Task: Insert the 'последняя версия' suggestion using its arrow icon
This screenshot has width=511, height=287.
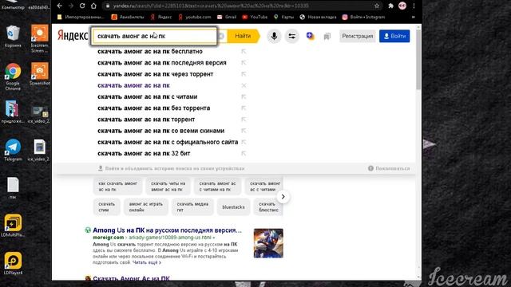Action: click(x=244, y=63)
